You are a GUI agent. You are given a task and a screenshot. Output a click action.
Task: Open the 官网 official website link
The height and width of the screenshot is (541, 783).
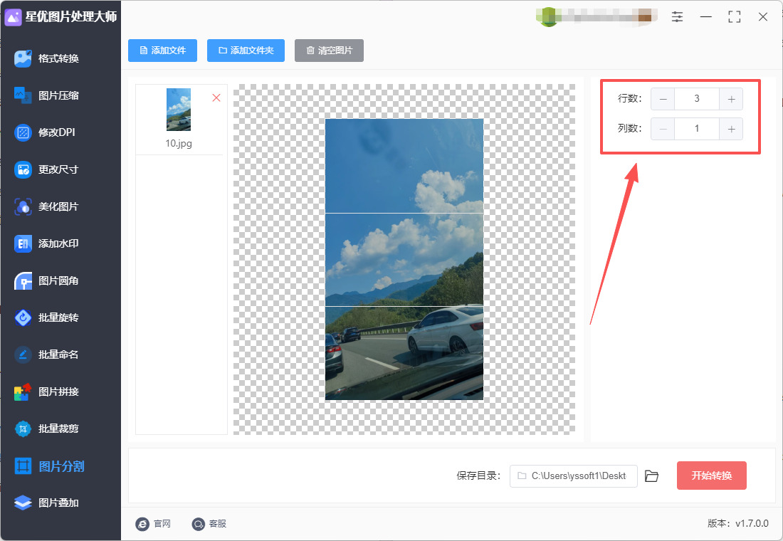153,523
